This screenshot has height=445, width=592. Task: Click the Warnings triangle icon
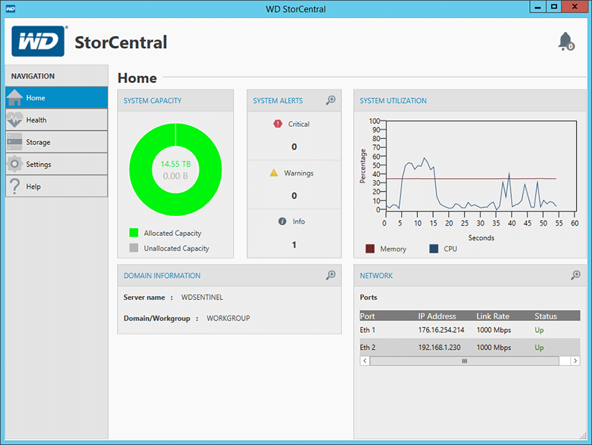(x=274, y=173)
